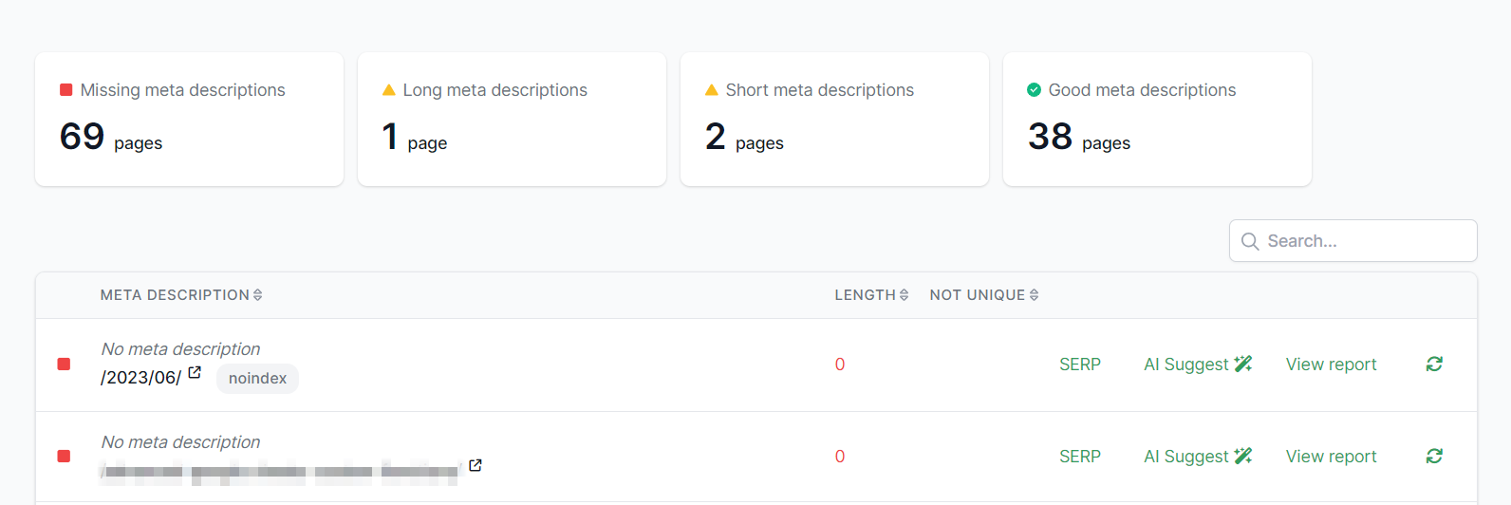Screen dimensions: 1511x505
Task: Click the red status square for /2023/06/
Action: pos(64,365)
